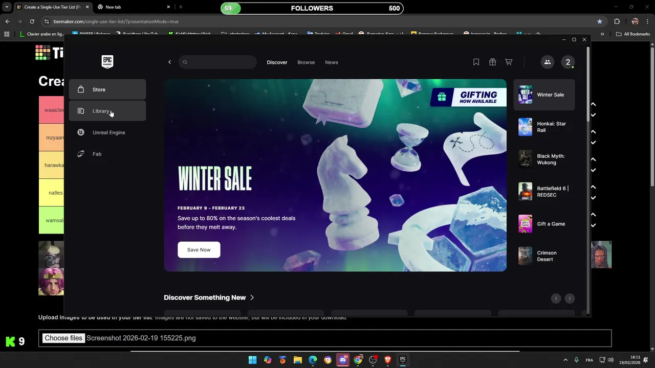Click the Save Now button
Viewport: 655px width, 368px height.
pyautogui.click(x=199, y=249)
